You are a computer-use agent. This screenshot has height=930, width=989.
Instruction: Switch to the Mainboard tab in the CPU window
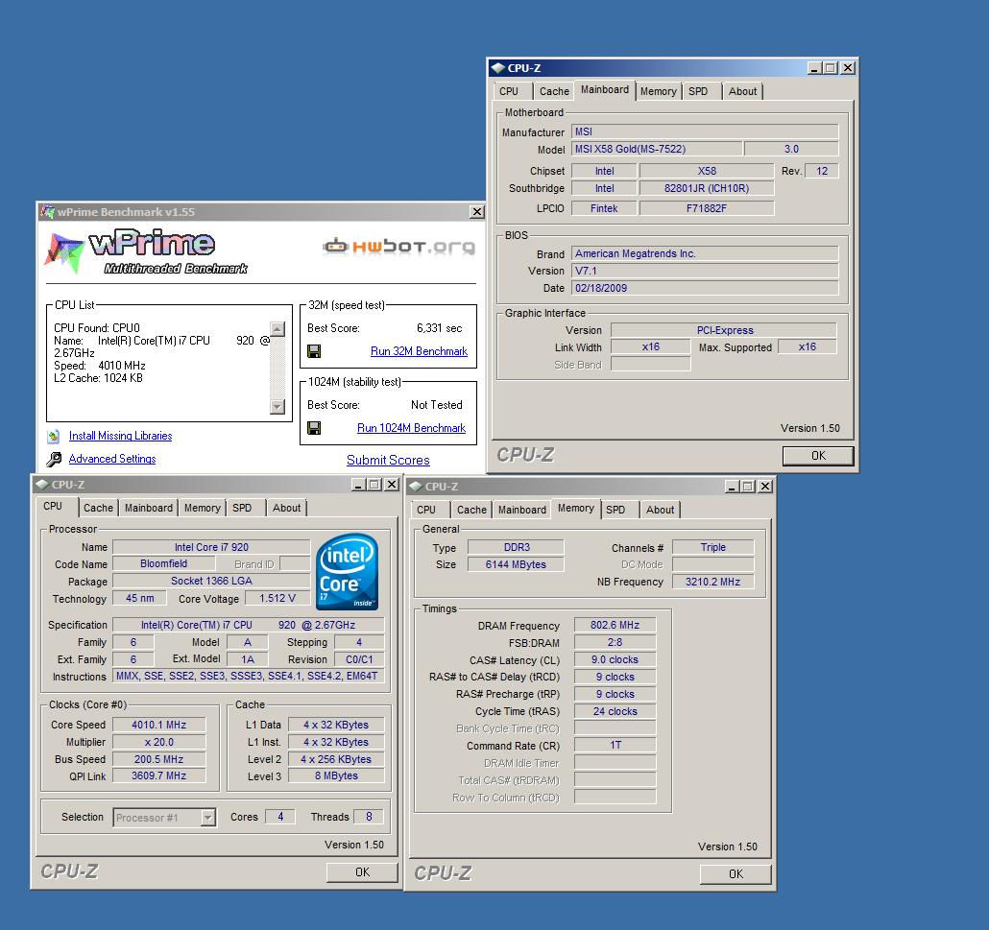148,509
